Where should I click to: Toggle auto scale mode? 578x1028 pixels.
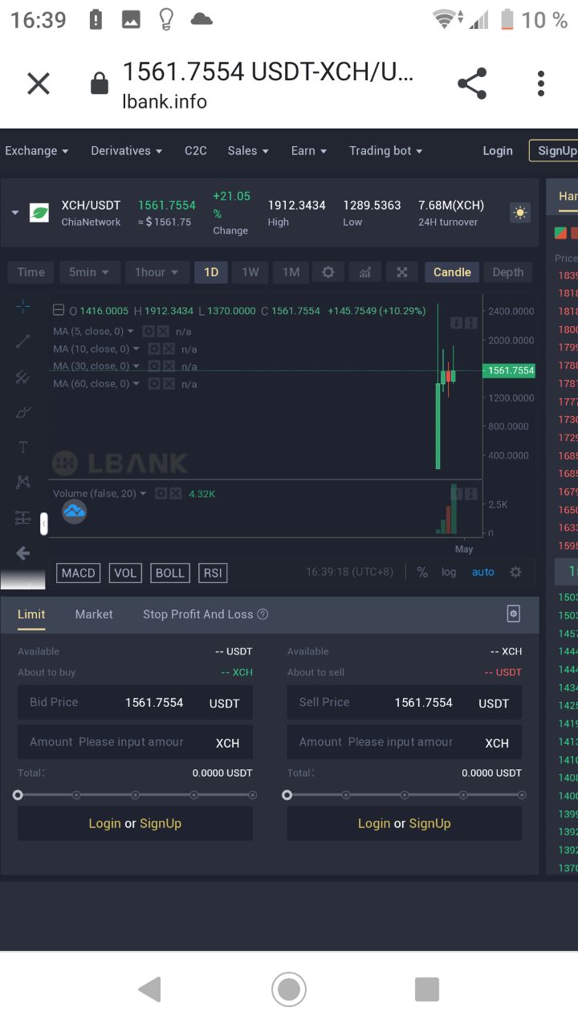coord(483,573)
